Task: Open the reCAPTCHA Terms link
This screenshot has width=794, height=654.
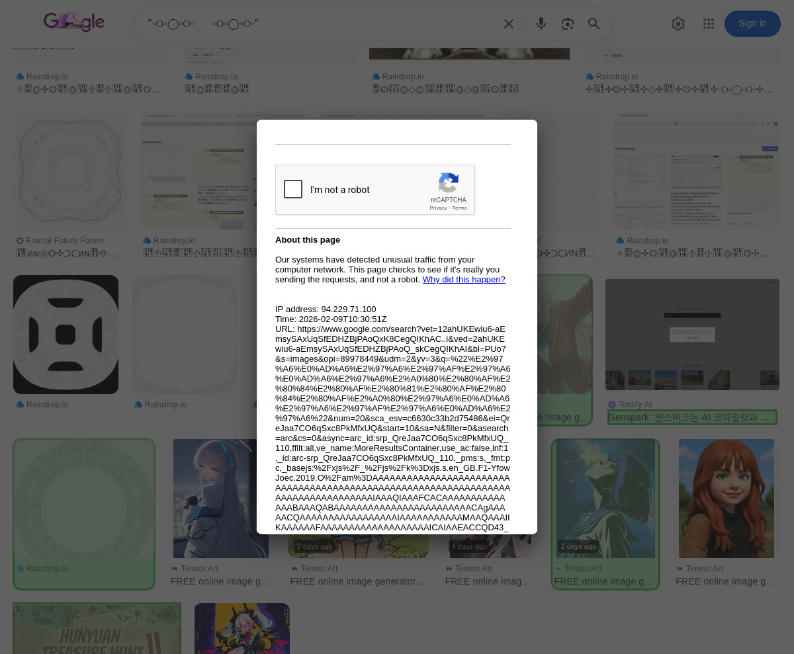Action: pyautogui.click(x=459, y=208)
